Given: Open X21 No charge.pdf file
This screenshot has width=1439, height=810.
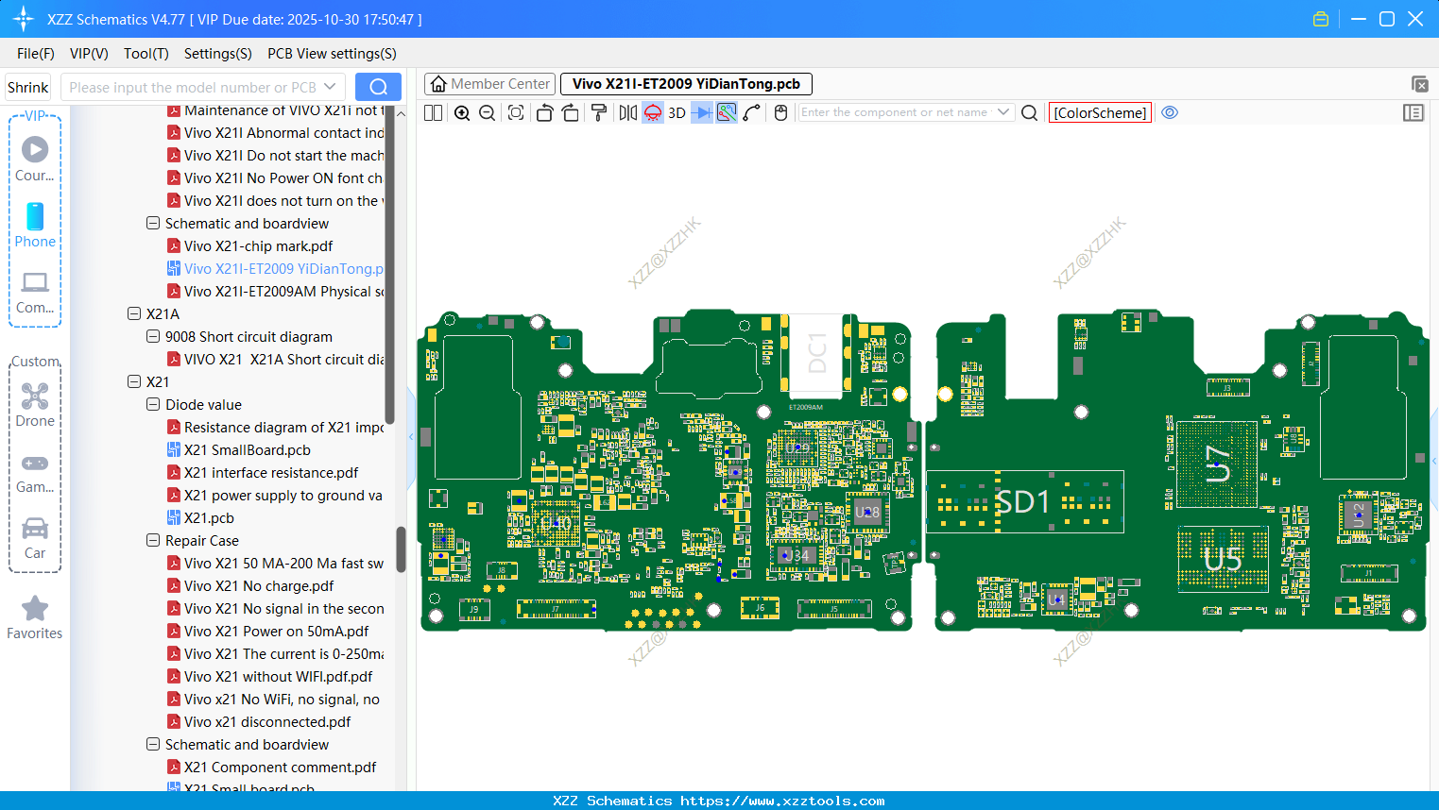Looking at the screenshot, I should 259,586.
